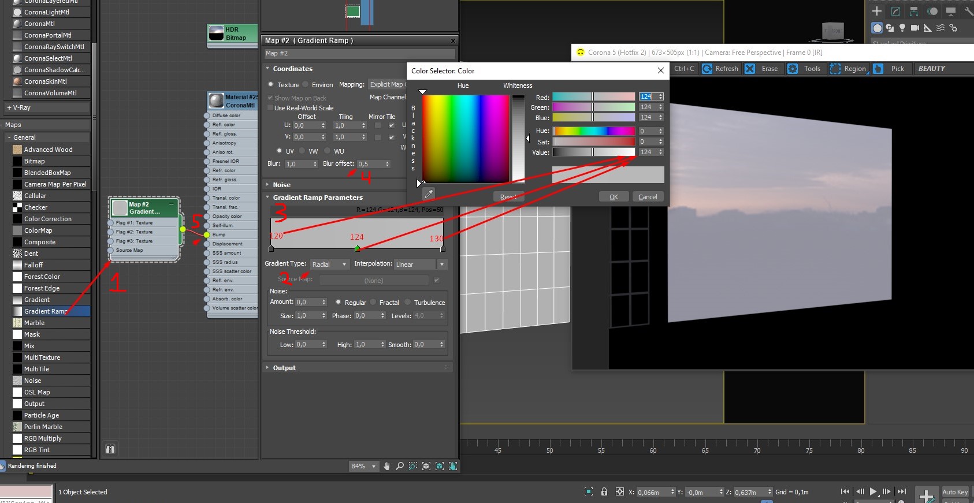
Task: Click the Region select icon in frame buffer
Action: [x=835, y=69]
